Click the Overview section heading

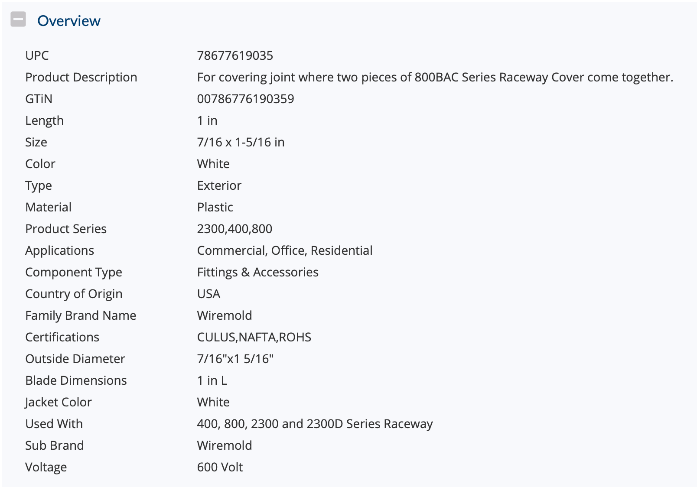69,21
